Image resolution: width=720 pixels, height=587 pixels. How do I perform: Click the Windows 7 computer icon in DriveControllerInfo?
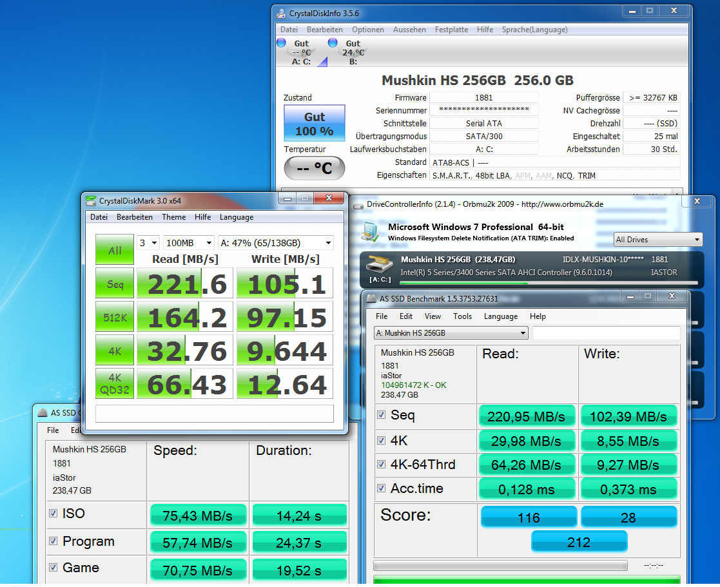point(370,232)
